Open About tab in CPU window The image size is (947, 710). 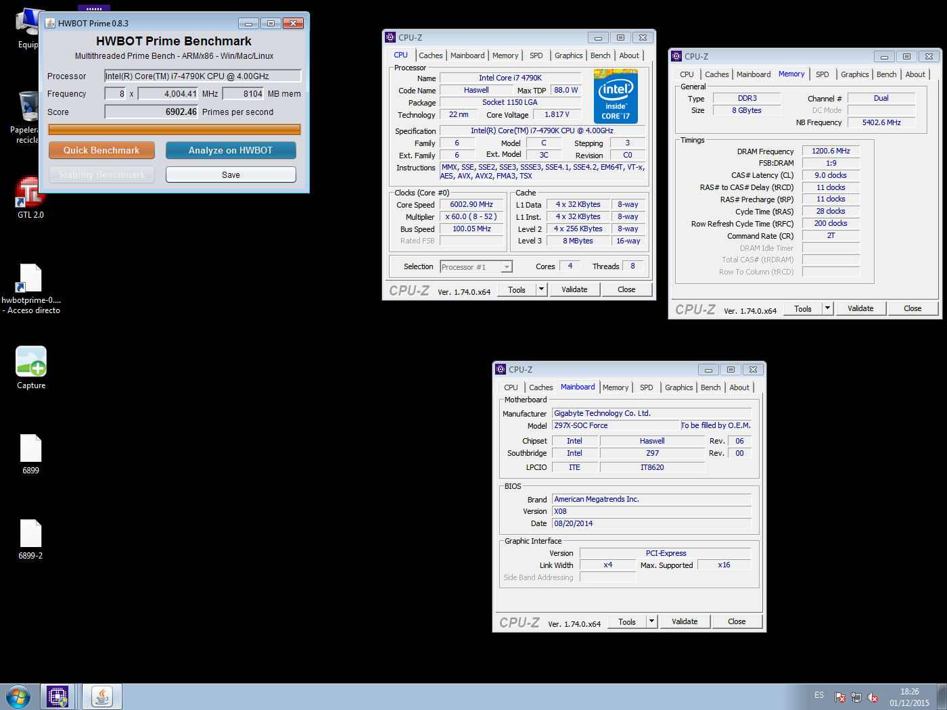(x=629, y=55)
